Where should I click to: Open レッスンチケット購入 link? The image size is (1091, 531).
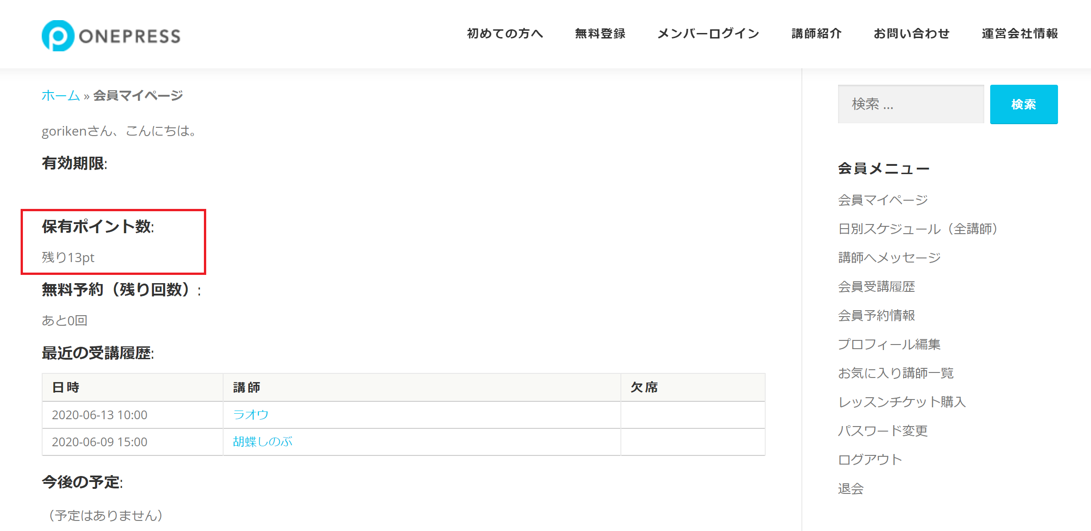click(x=902, y=402)
